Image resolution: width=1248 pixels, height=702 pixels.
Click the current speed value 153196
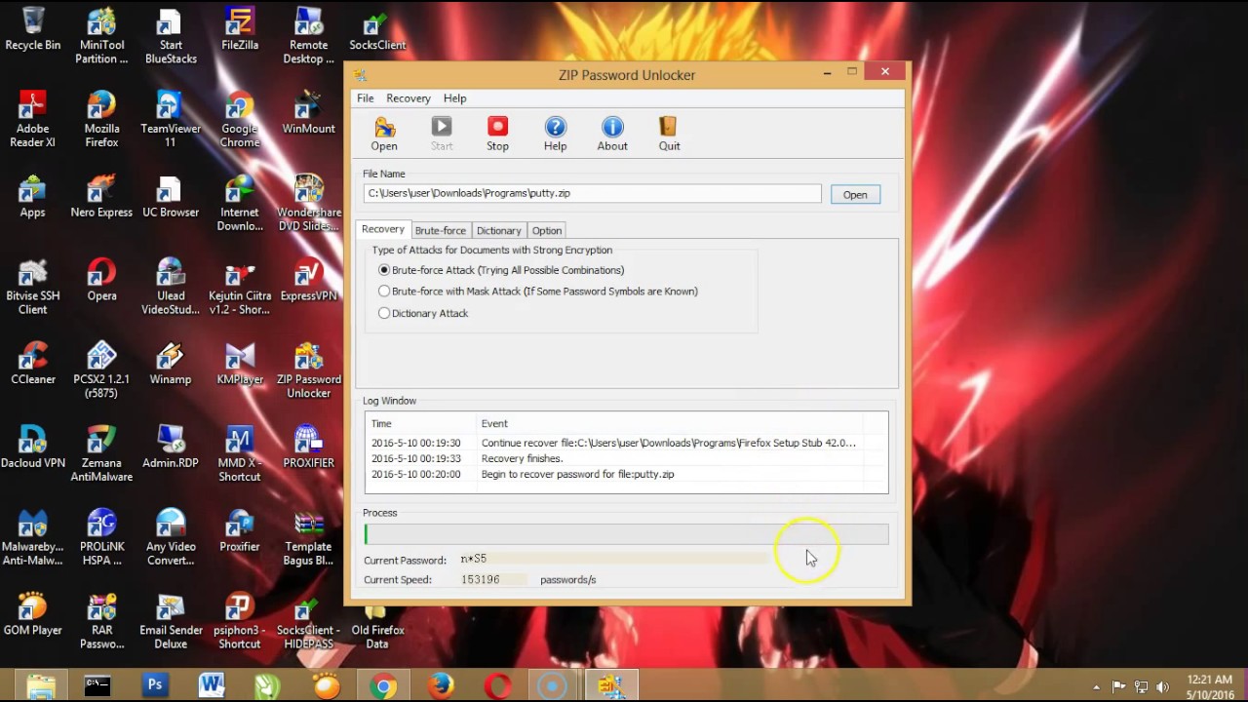pyautogui.click(x=481, y=579)
